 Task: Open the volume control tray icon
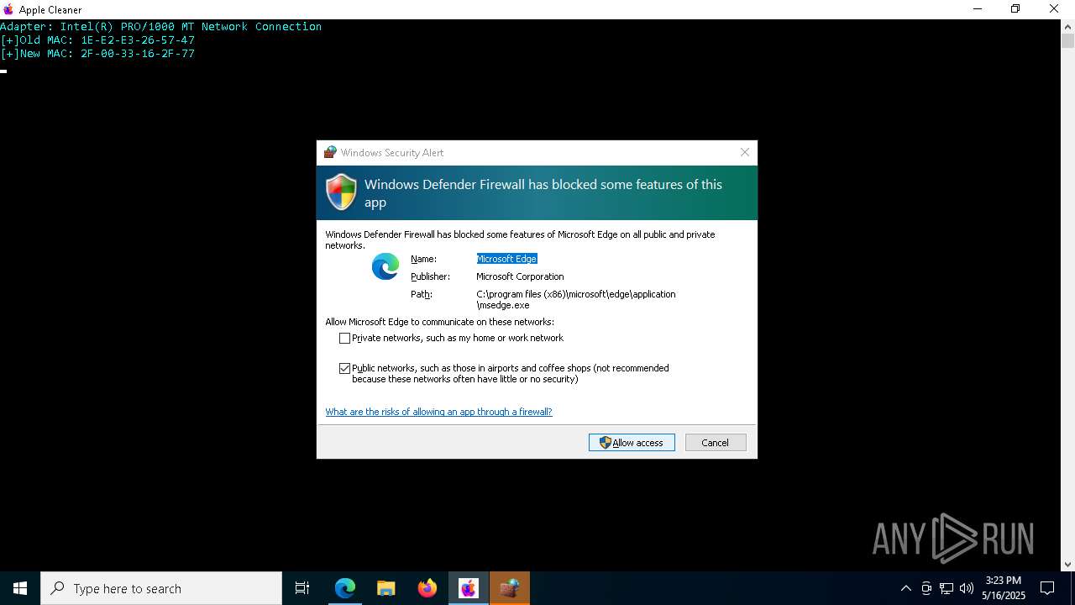pyautogui.click(x=967, y=588)
